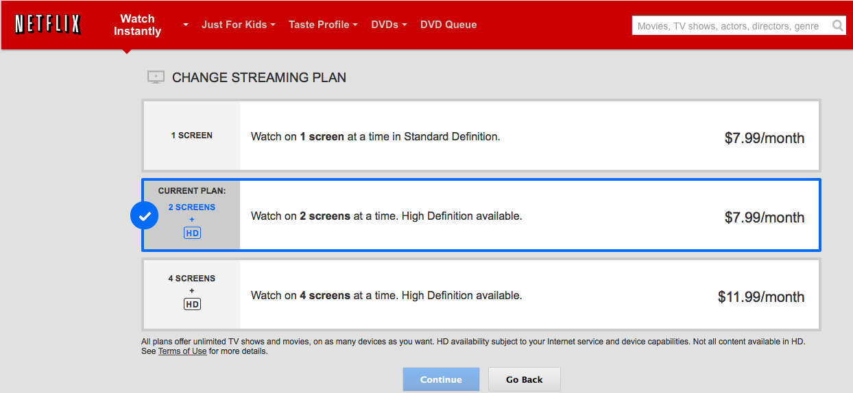Click the Netflix logo
The image size is (853, 393).
[48, 25]
